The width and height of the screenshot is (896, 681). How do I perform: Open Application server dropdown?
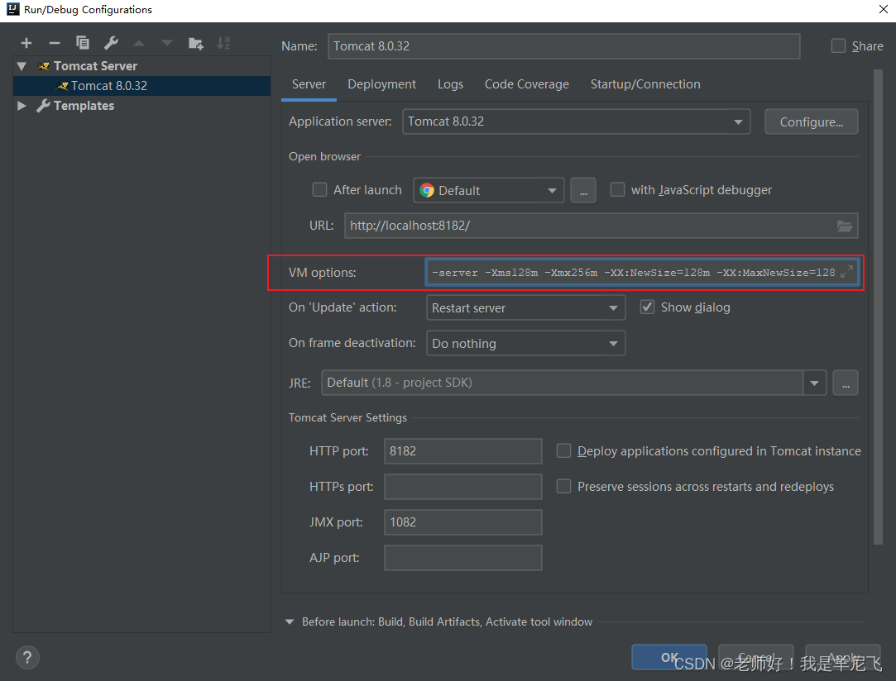[576, 121]
